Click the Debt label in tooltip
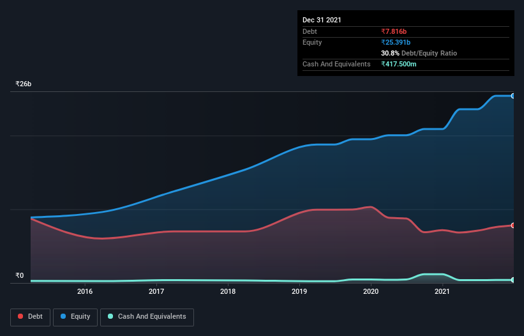Image resolution: width=524 pixels, height=336 pixels. [310, 31]
